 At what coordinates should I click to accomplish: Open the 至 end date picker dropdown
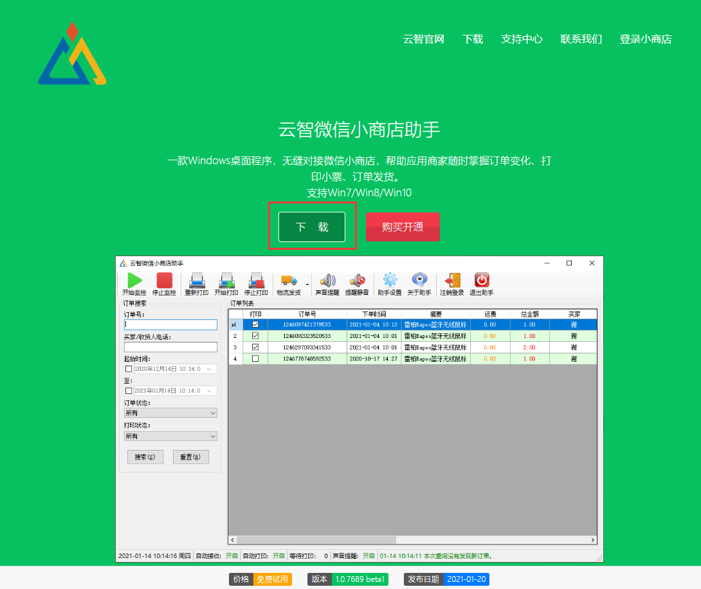coord(209,391)
